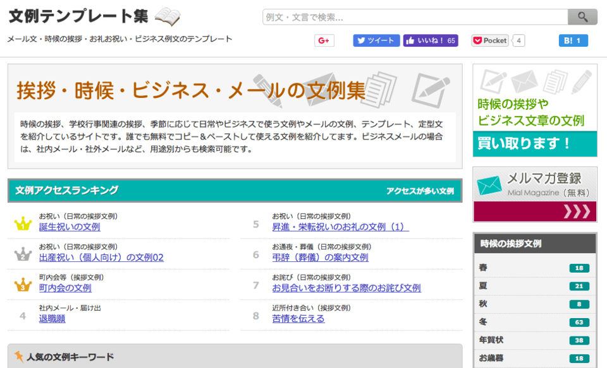Open the 退職願 link
Viewport: 607px width, 368px height.
tap(52, 319)
